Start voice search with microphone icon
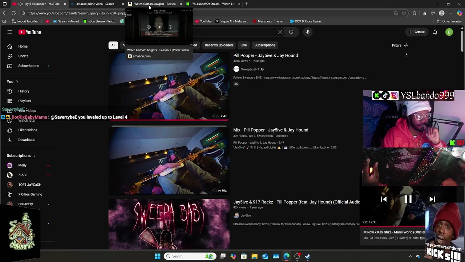The width and height of the screenshot is (465, 262). tap(308, 32)
